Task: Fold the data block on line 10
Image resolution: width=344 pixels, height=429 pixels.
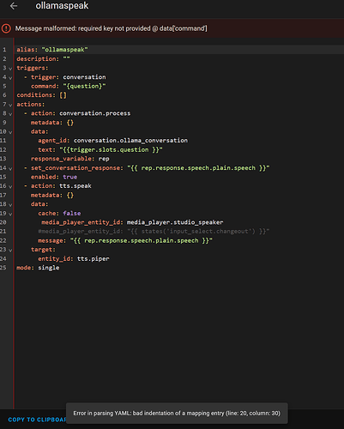Action: click(10, 132)
